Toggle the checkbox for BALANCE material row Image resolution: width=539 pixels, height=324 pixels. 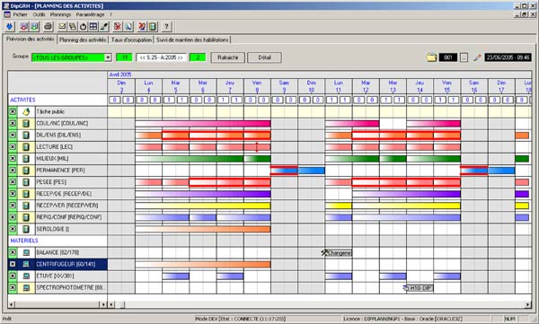click(13, 252)
